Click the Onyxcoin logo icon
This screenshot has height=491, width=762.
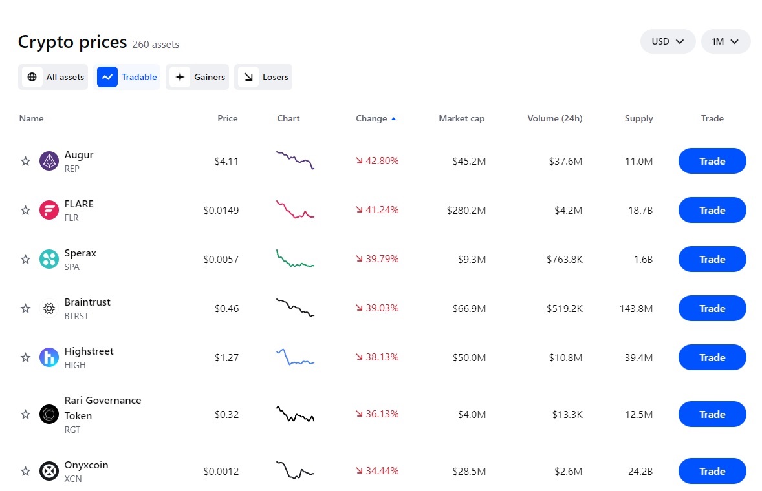click(x=49, y=471)
